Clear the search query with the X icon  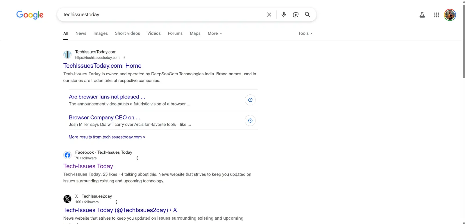tap(269, 15)
